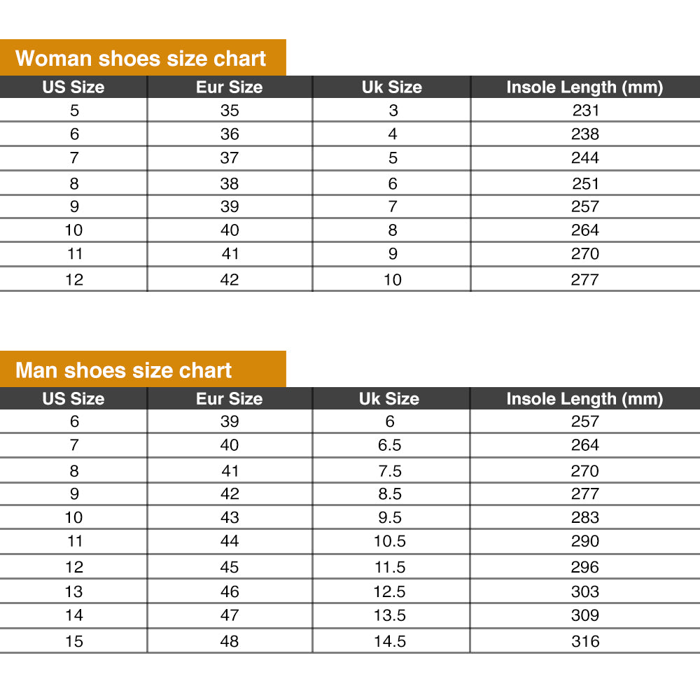Screen dimensions: 700x700
Task: Click the Man shoes size chart title
Action: click(123, 370)
